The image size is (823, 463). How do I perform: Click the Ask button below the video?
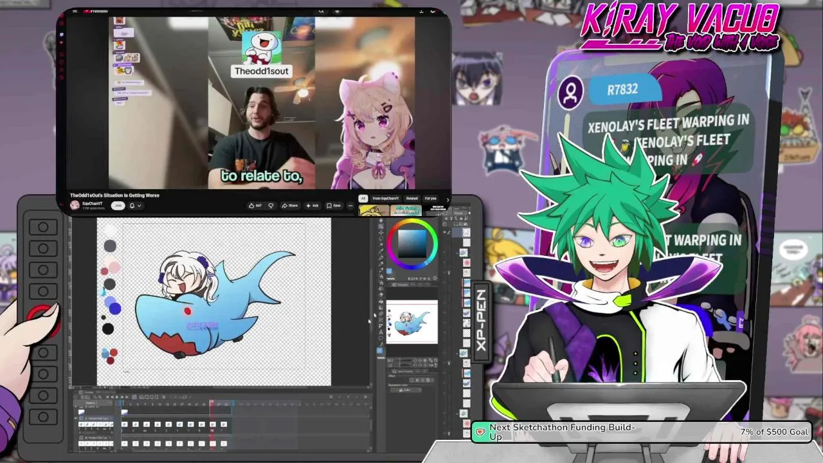312,206
